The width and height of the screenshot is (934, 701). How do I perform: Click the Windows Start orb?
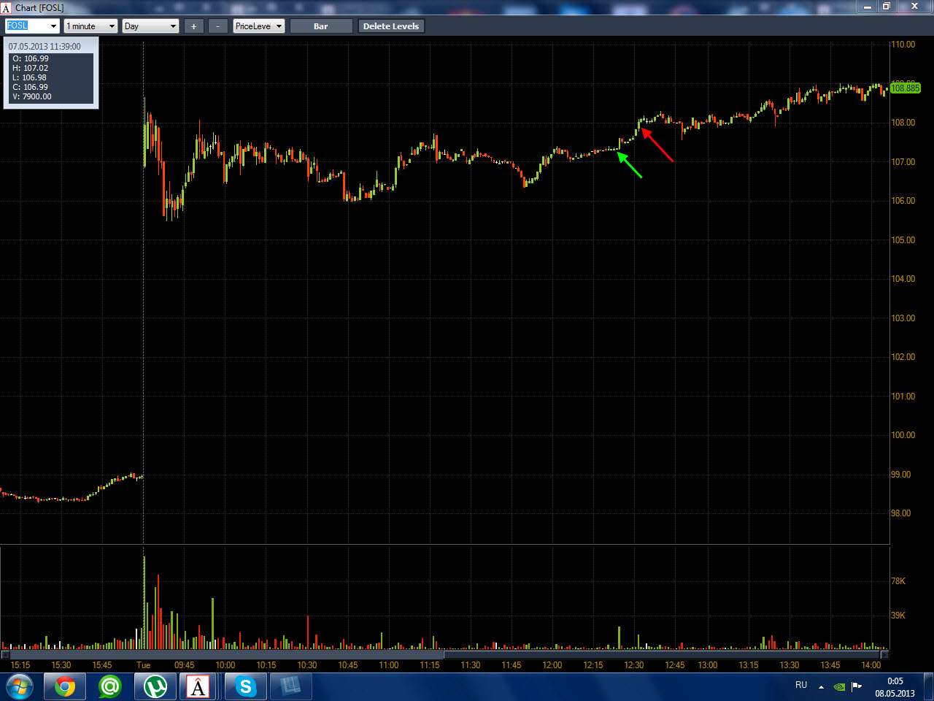click(x=20, y=687)
